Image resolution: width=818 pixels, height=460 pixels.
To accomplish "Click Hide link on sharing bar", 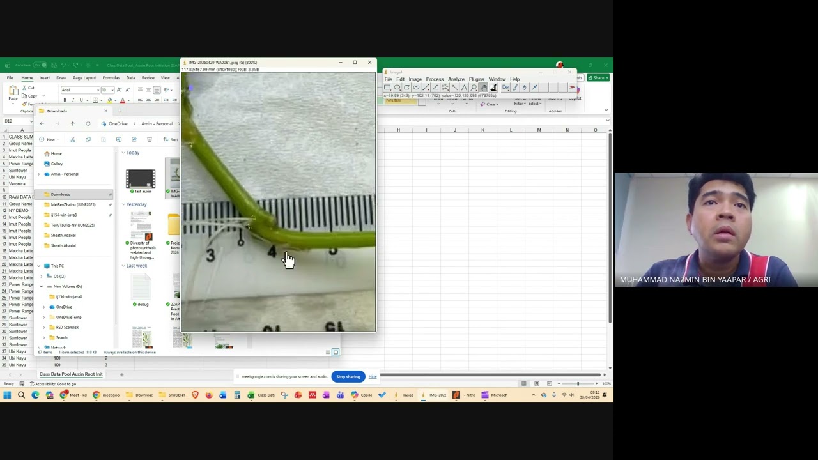I will (x=373, y=376).
